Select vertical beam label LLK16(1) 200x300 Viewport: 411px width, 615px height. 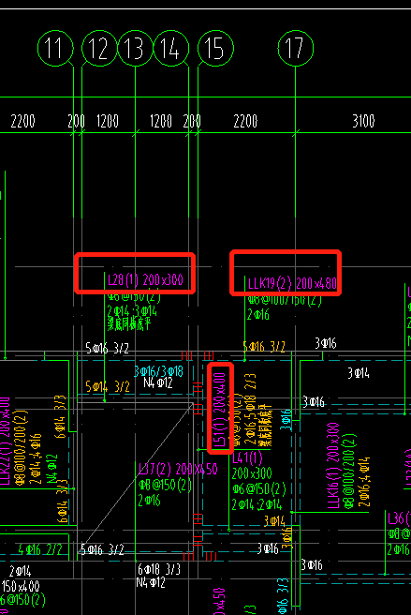click(333, 466)
